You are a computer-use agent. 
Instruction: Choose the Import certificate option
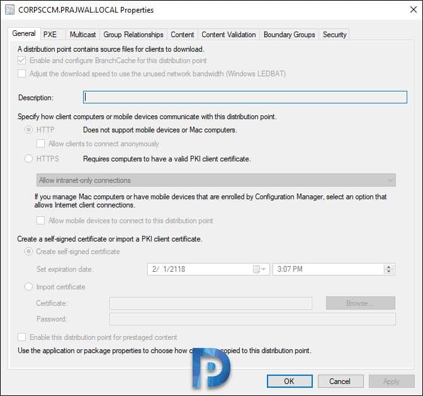pos(28,286)
